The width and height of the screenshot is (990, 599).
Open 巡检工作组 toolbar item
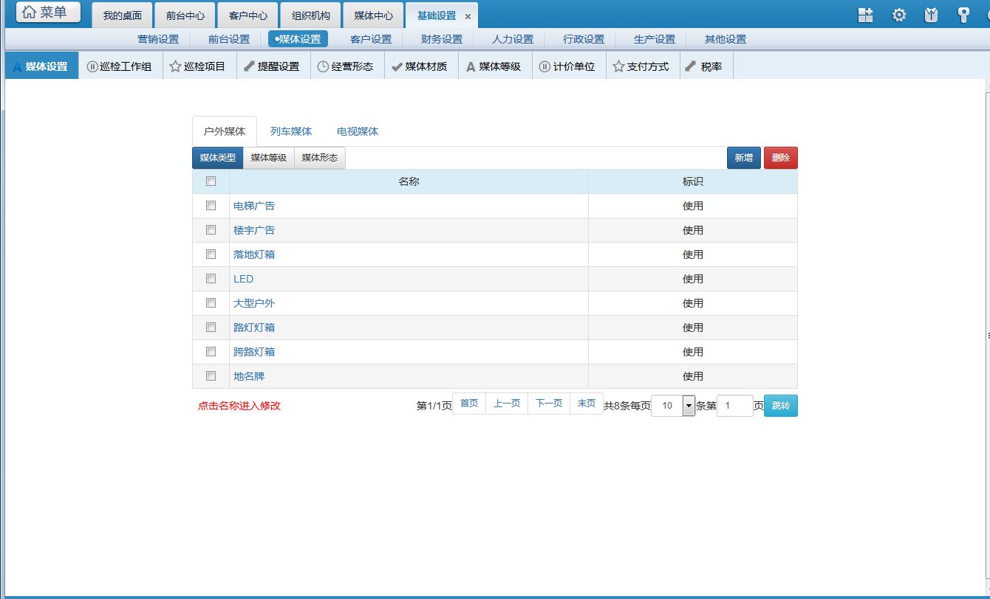(x=119, y=66)
